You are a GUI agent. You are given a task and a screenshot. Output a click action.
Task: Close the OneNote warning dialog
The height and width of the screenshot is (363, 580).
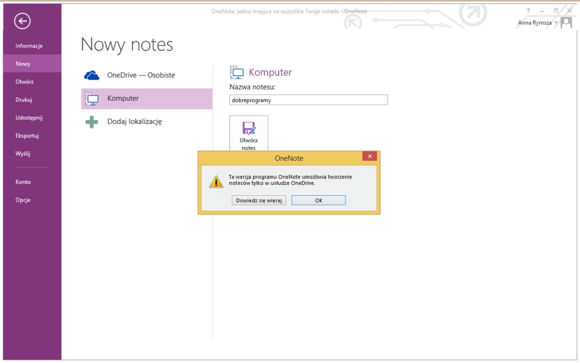tap(370, 156)
